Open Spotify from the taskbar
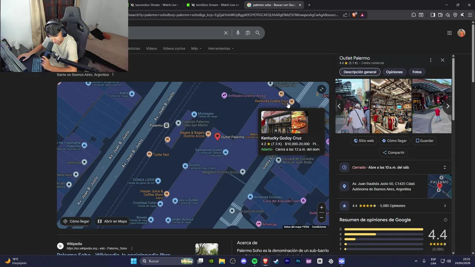475x267 pixels. click(x=255, y=261)
